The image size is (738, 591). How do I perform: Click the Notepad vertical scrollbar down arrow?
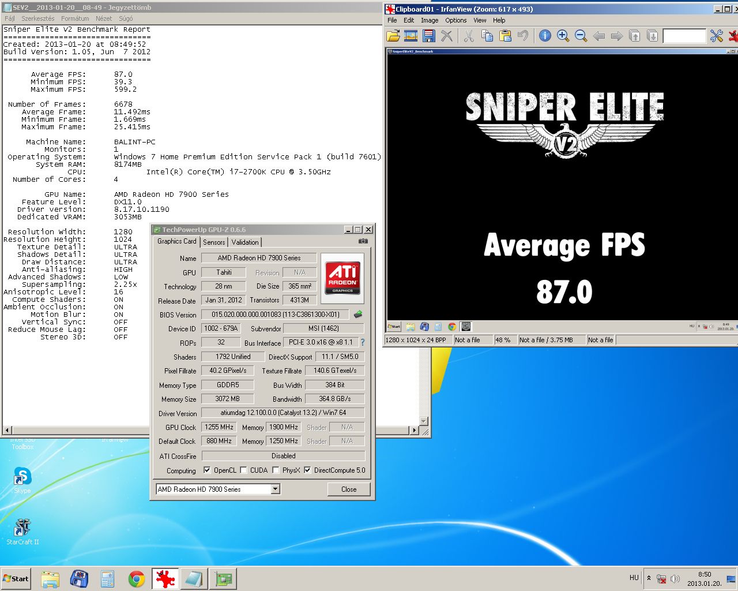(424, 421)
